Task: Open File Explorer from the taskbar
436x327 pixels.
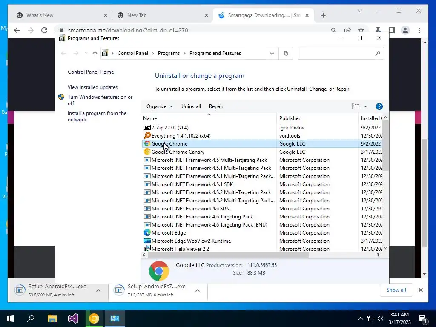Action: click(x=52, y=318)
